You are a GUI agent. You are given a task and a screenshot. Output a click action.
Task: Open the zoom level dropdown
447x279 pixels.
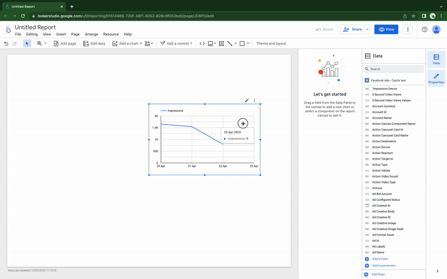(x=41, y=44)
